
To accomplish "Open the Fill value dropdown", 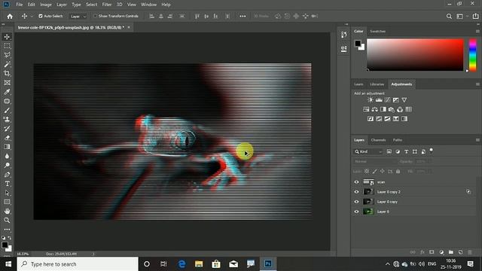I will coord(430,171).
